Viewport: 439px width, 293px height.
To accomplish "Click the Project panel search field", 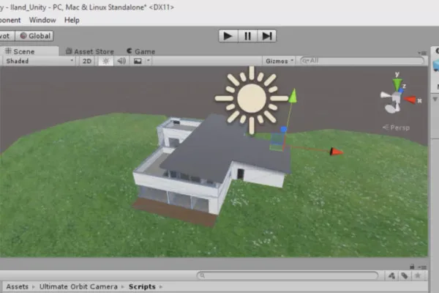I will pos(288,275).
